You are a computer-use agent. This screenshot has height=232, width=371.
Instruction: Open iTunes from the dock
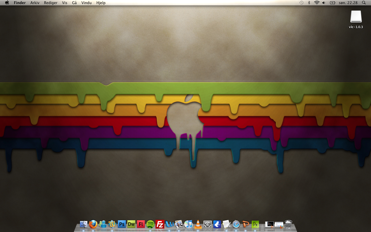(189, 224)
